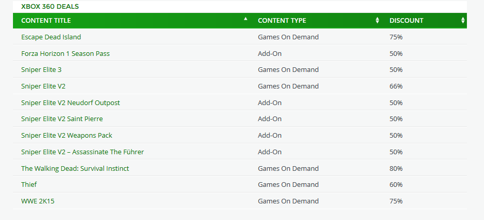This screenshot has width=484, height=220.
Task: Click the Discount sort arrows icon
Action: 462,21
